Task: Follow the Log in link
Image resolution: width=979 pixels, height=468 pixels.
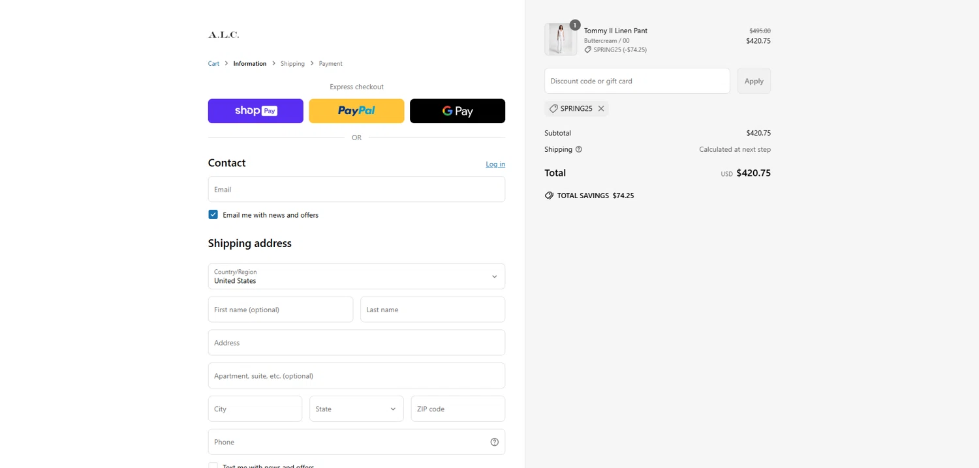Action: point(495,164)
